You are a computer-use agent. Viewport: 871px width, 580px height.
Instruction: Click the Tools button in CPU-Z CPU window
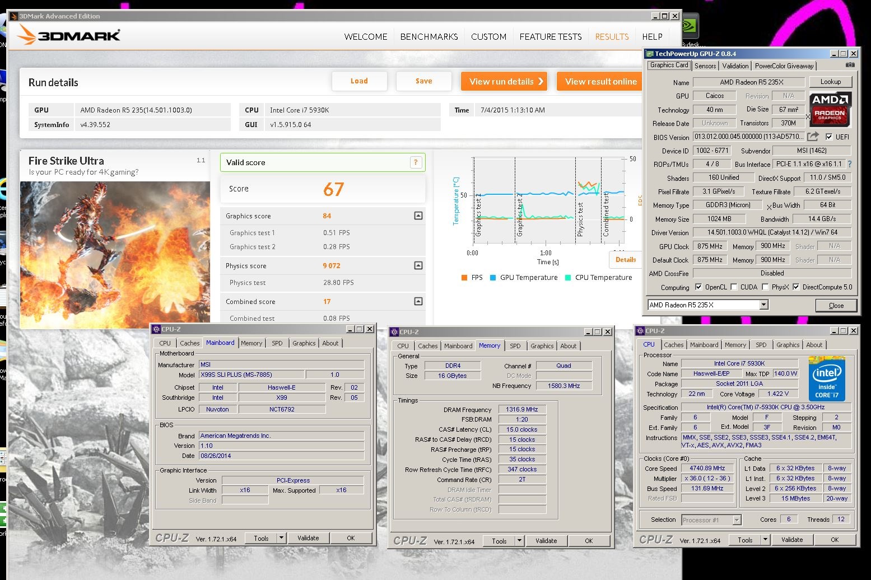(x=745, y=540)
